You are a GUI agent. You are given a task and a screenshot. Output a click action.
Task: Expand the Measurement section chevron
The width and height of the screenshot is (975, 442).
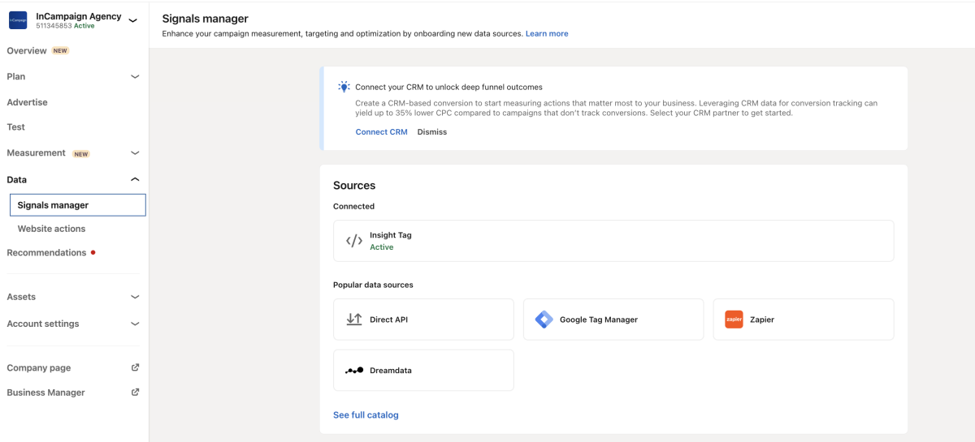pyautogui.click(x=135, y=152)
